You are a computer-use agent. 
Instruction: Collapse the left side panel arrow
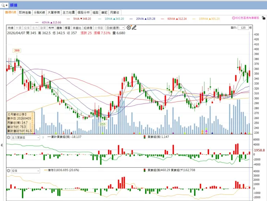(x=1, y=145)
